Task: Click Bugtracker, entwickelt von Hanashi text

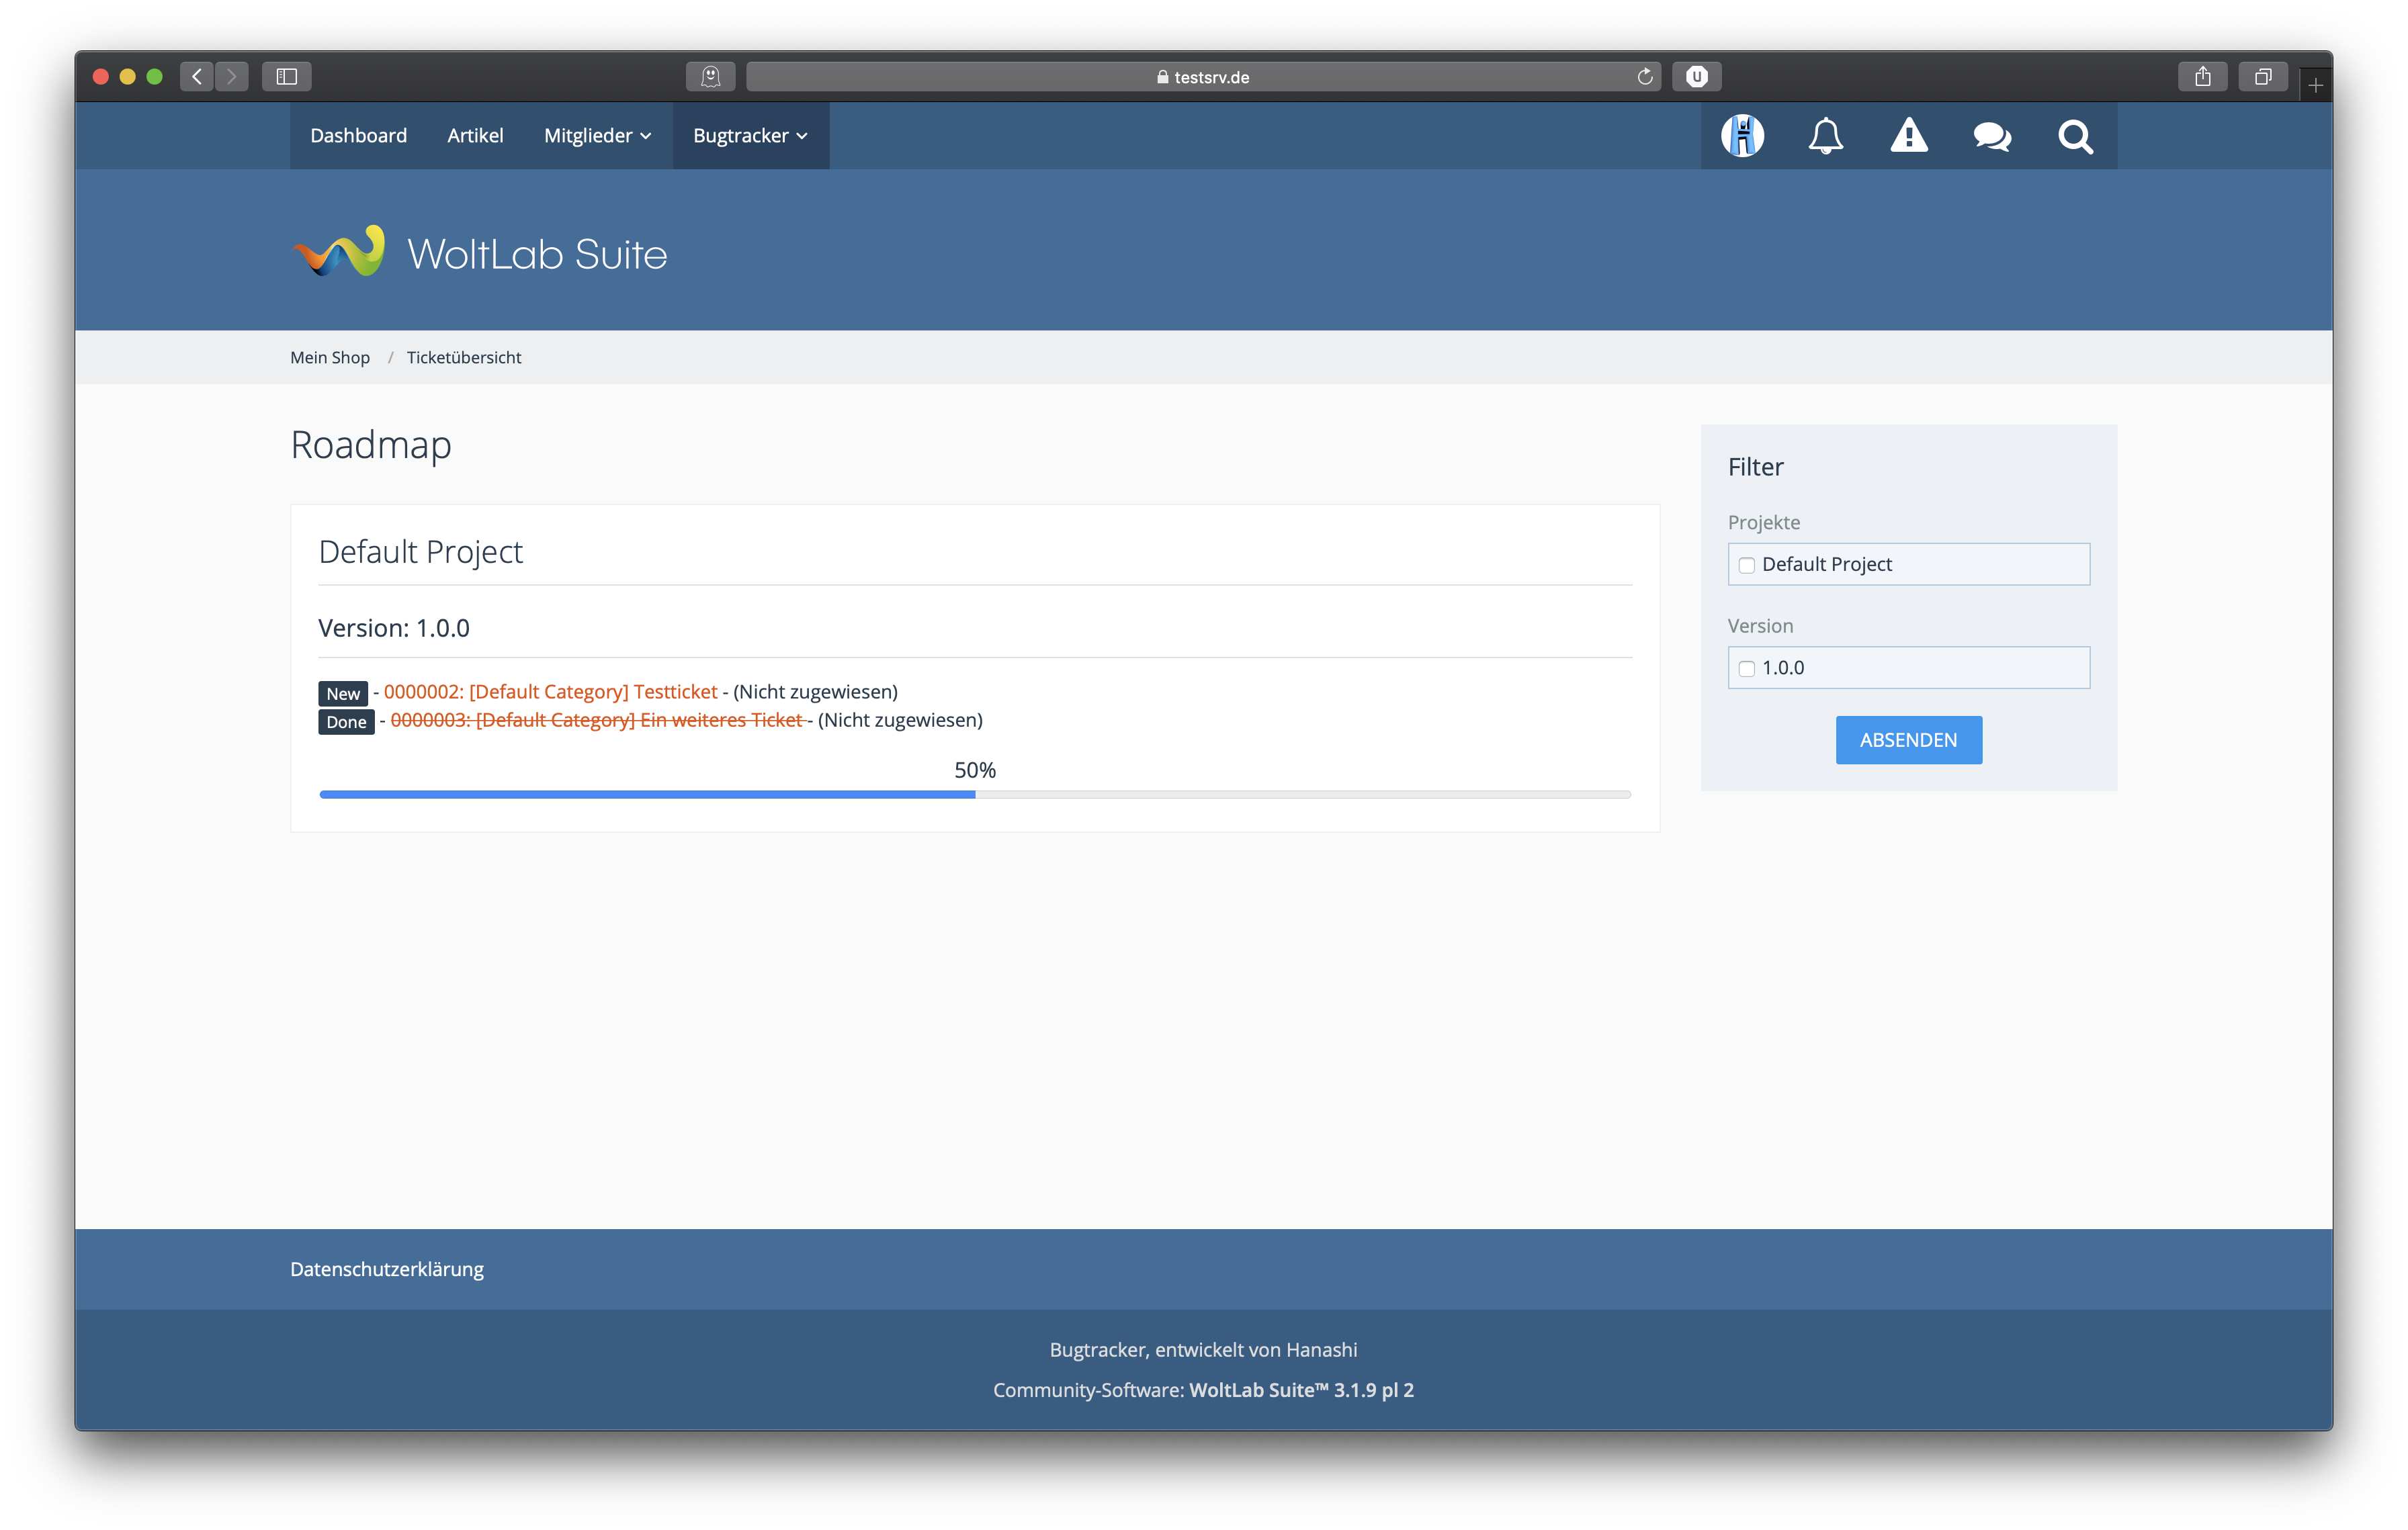Action: tap(1203, 1350)
